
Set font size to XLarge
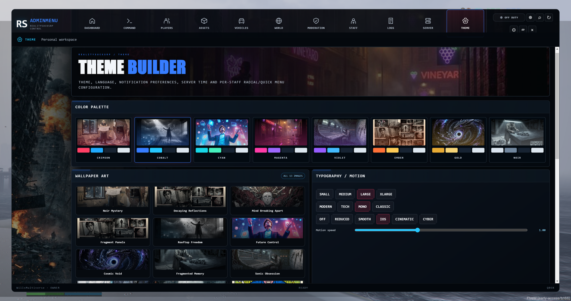386,194
